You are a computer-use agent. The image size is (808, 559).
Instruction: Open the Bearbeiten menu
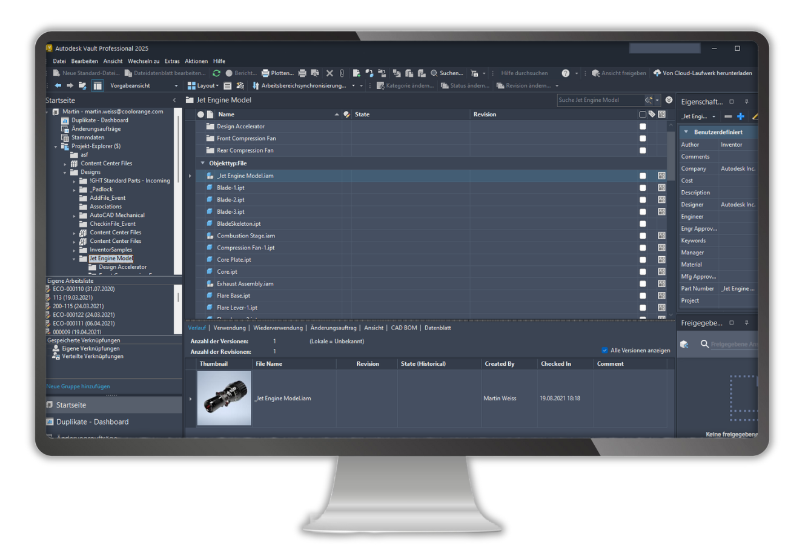point(84,61)
